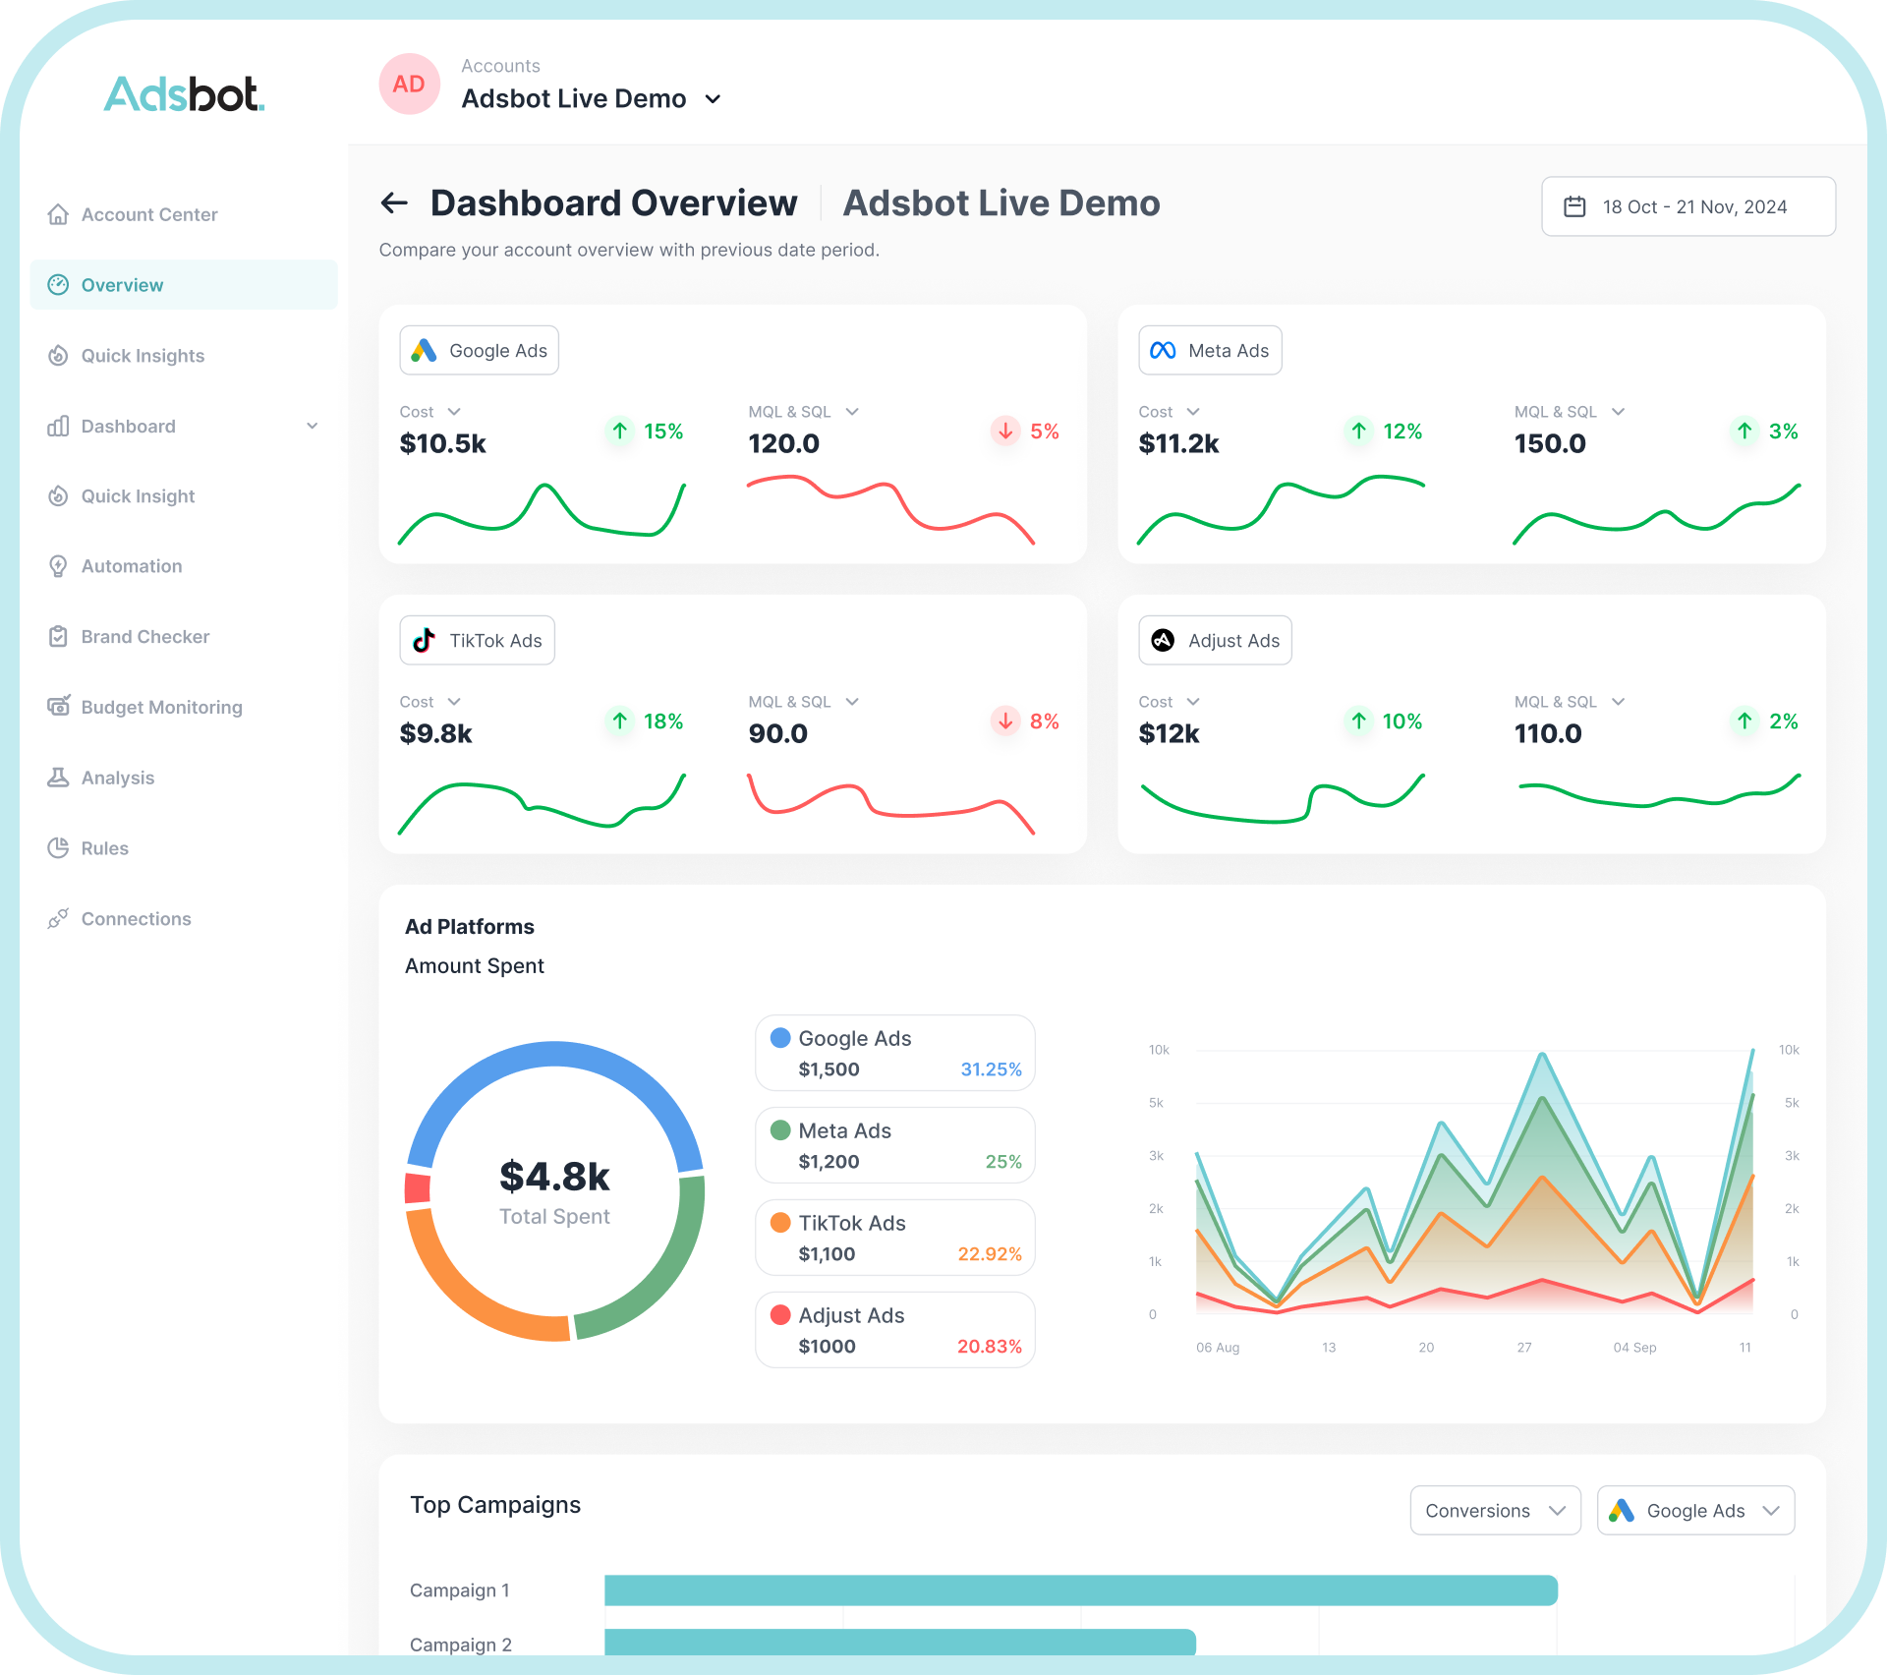The image size is (1887, 1675).
Task: Open Quick Insights from the sidebar
Action: click(143, 356)
